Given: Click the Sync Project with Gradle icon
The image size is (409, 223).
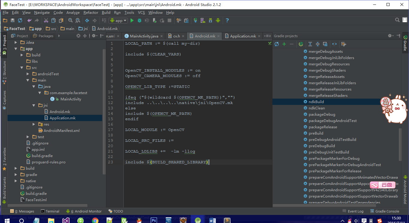Looking at the screenshot, I should (196, 20).
